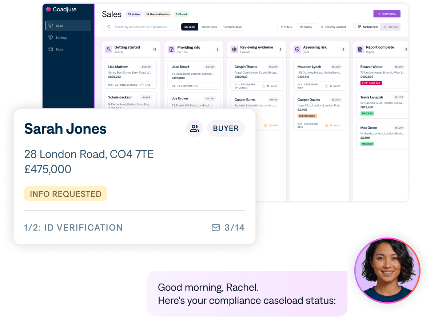Click clock icon on Maureen Lynch card
This screenshot has height=317, width=434.
click(x=327, y=86)
